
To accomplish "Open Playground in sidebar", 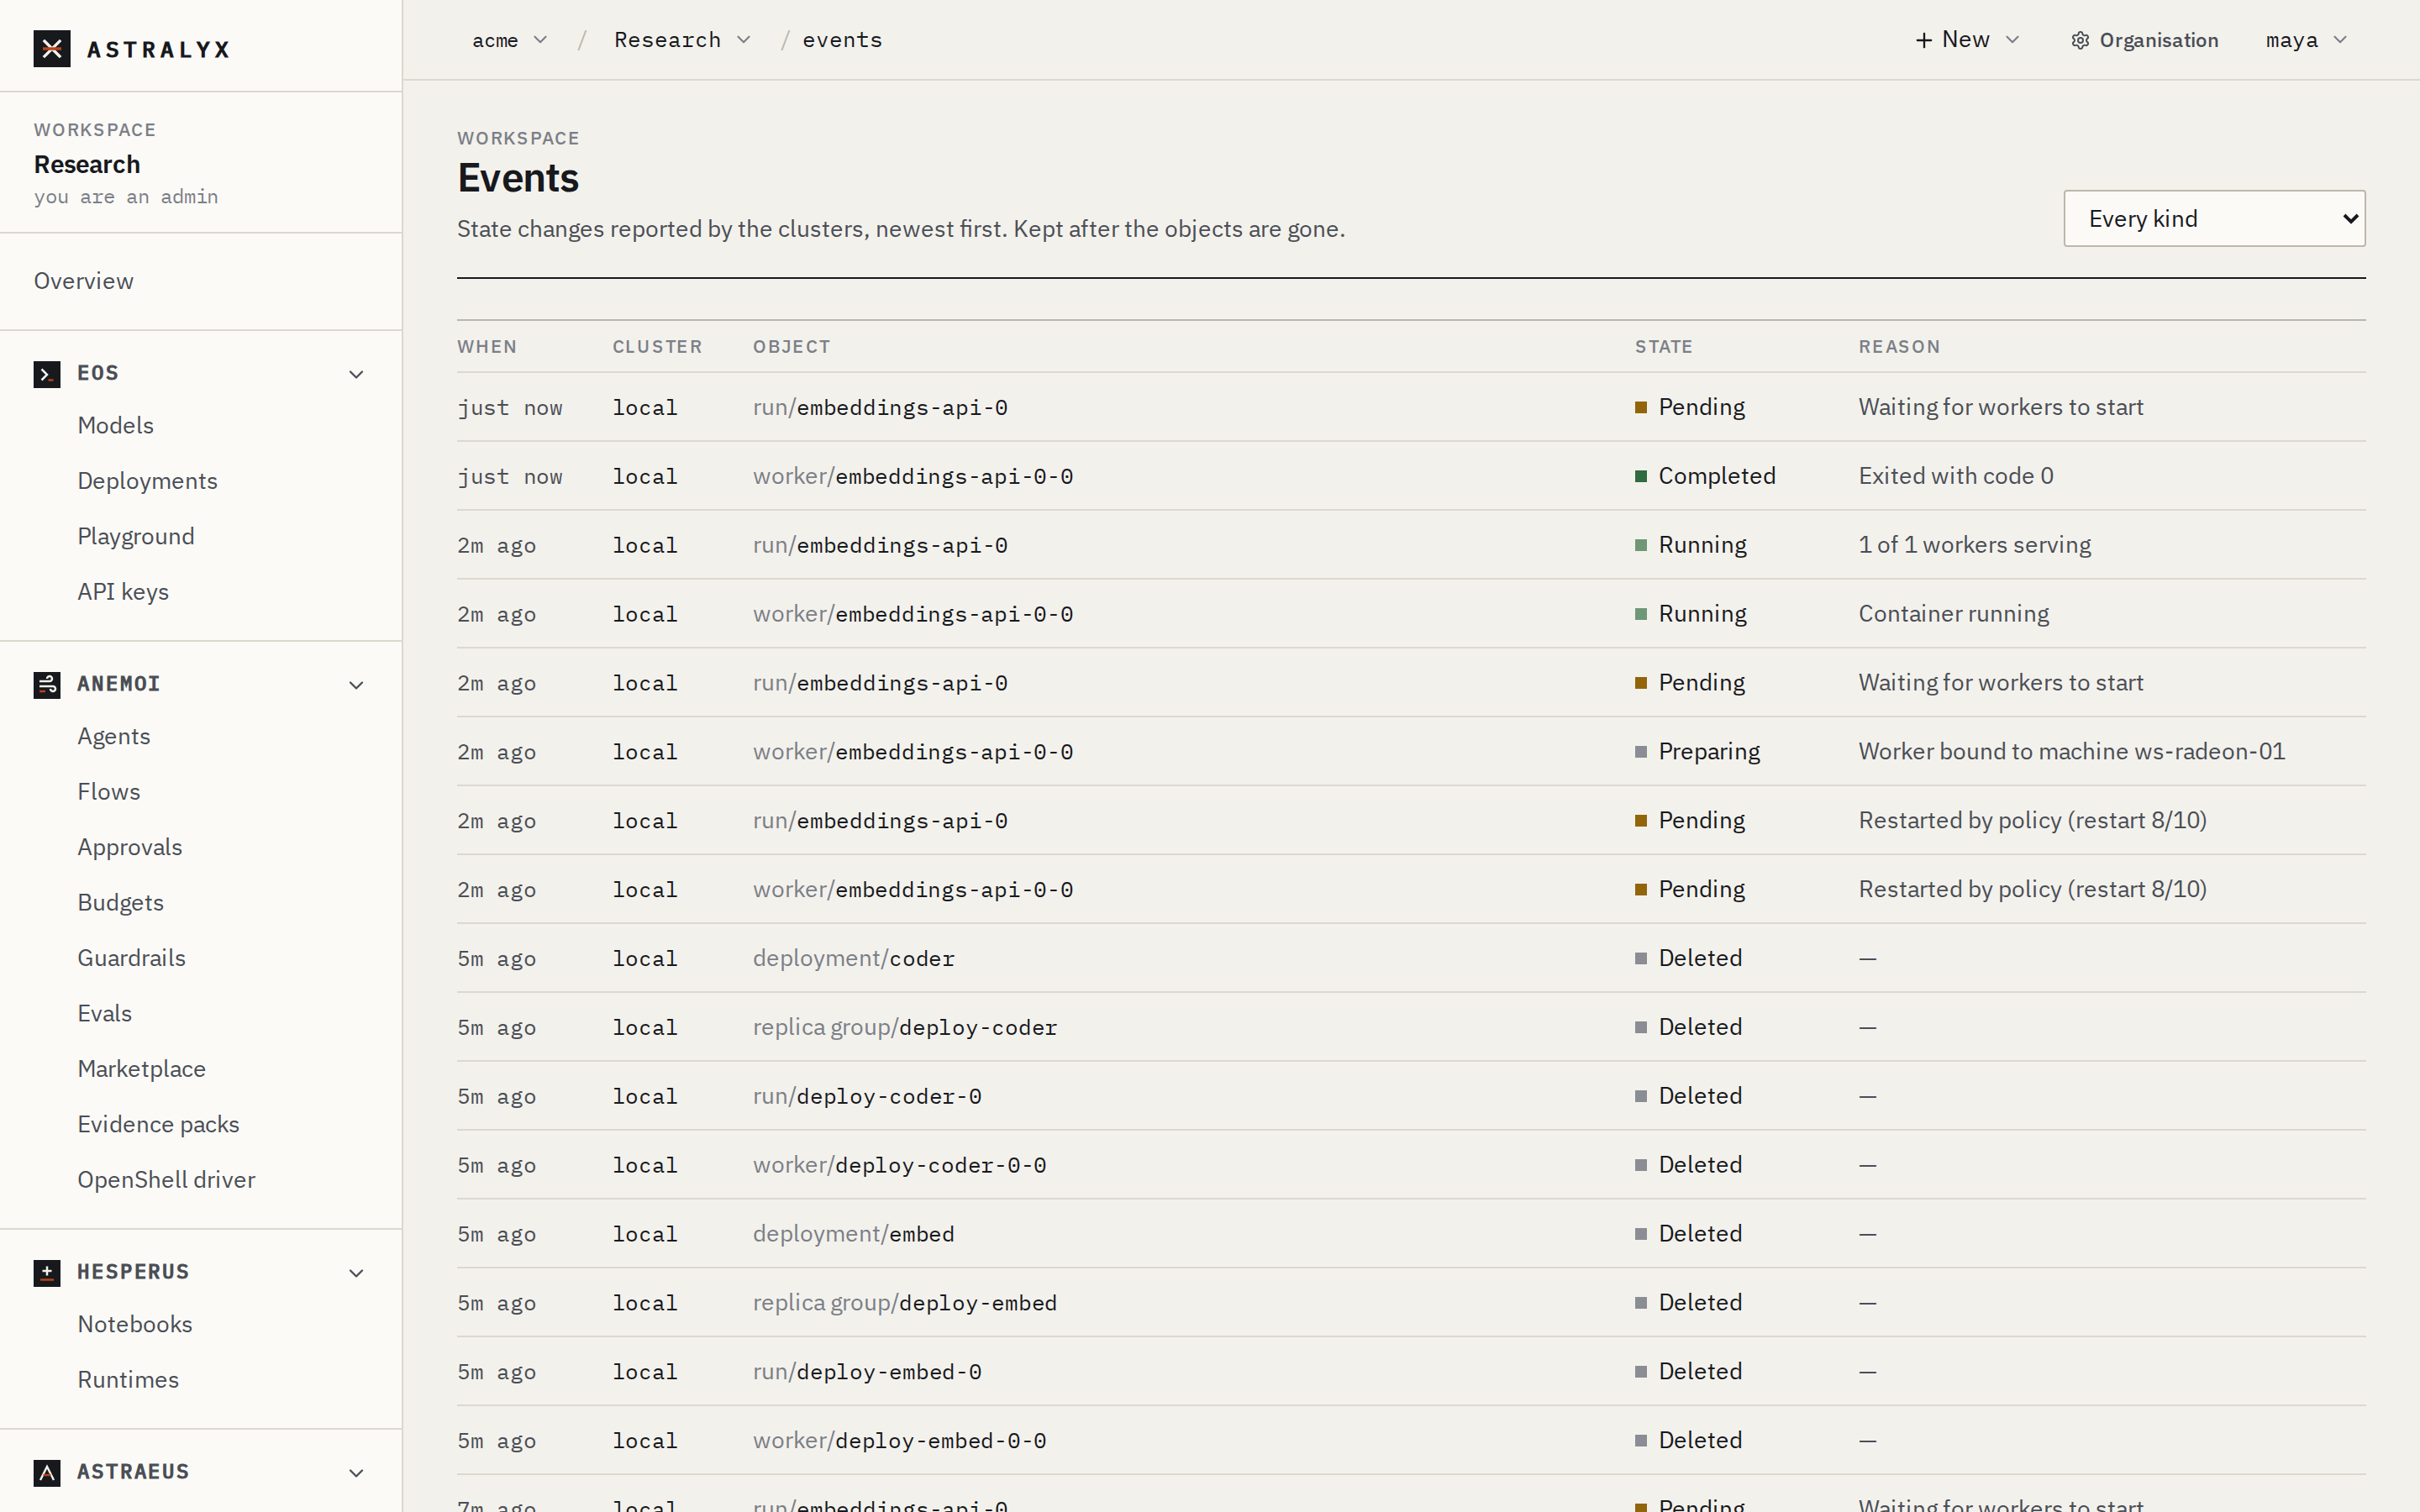I will tap(136, 536).
